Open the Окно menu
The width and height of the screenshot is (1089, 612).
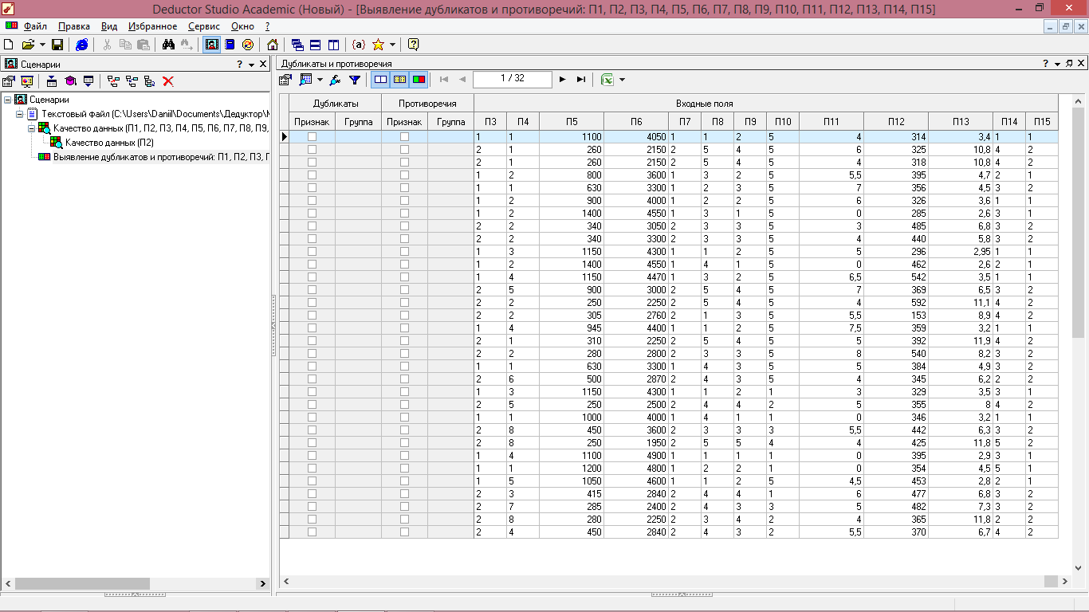[x=242, y=26]
